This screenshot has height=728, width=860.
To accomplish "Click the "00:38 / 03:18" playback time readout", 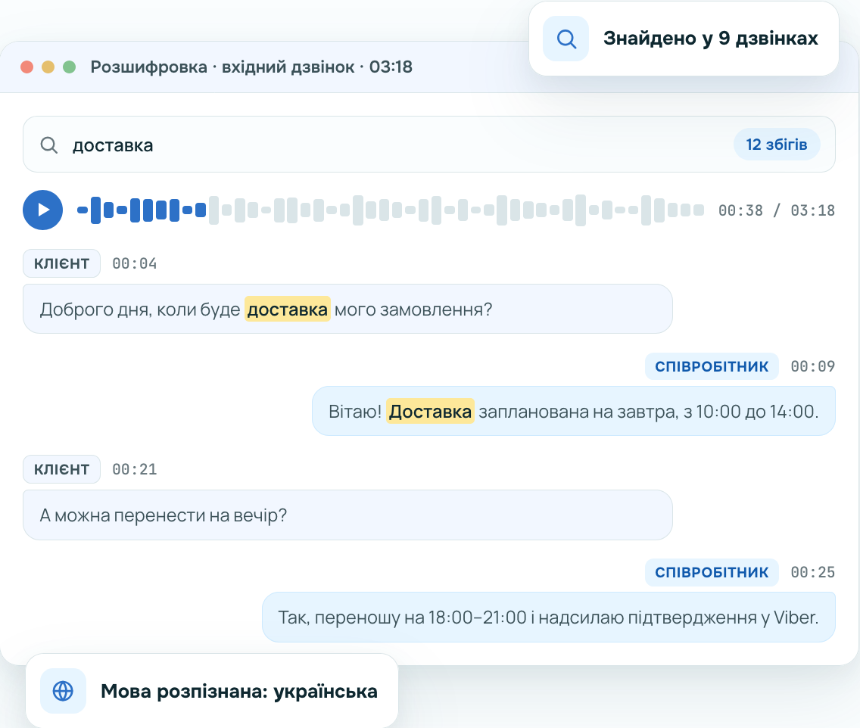I will click(777, 210).
